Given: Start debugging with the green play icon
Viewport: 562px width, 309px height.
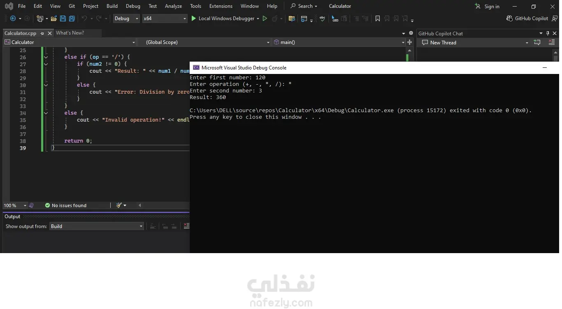Looking at the screenshot, I should pyautogui.click(x=194, y=18).
